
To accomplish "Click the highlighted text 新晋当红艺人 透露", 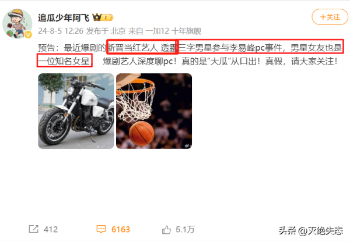I will point(142,47).
